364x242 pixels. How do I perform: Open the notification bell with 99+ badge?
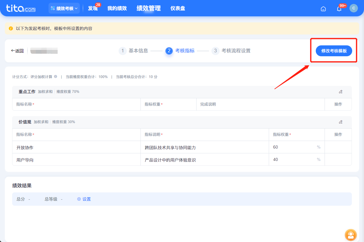pos(339,8)
